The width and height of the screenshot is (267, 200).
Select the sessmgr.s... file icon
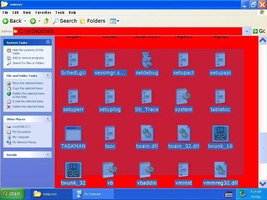point(110,60)
